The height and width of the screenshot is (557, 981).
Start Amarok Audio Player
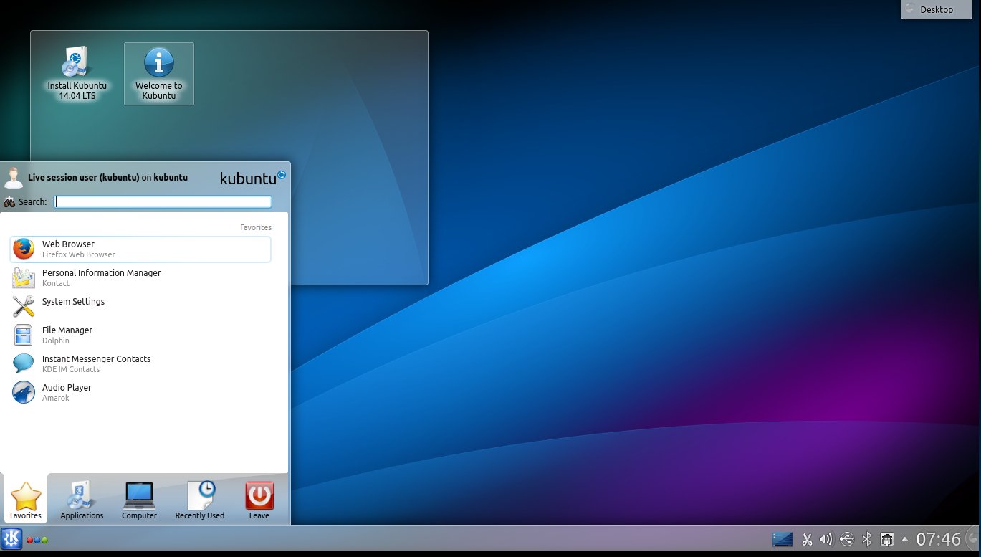pos(140,393)
